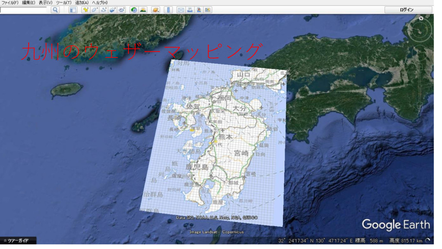Click the 高度 815.17 km altitude readout

tap(406, 241)
